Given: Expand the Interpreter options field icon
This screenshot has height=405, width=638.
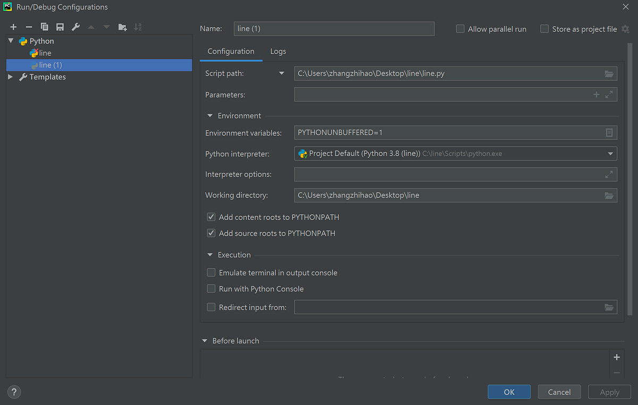Looking at the screenshot, I should (609, 174).
